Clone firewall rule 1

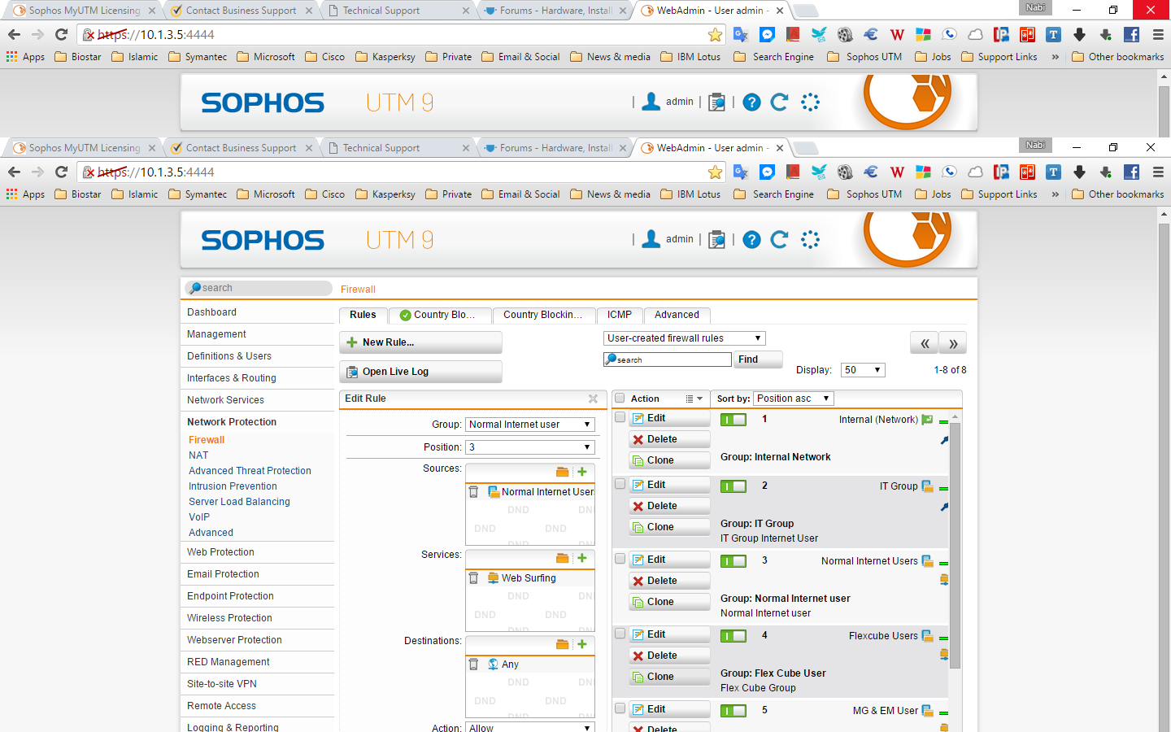[x=669, y=460]
